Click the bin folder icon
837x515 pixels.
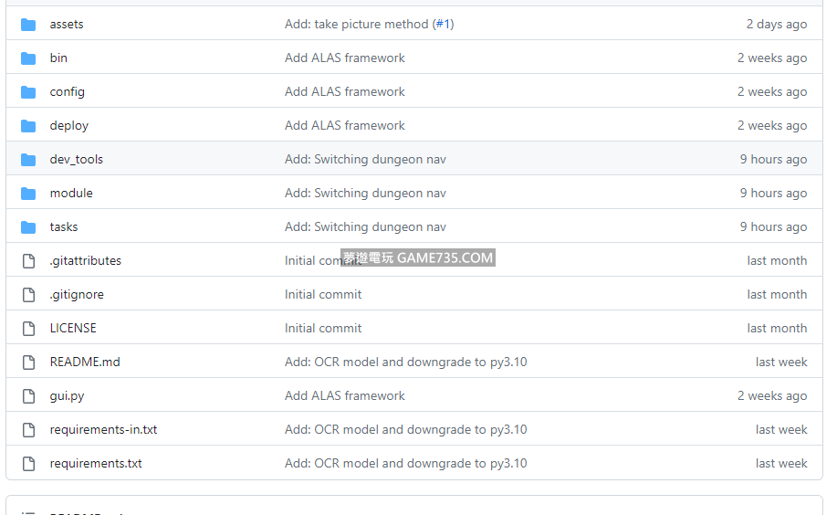click(28, 58)
